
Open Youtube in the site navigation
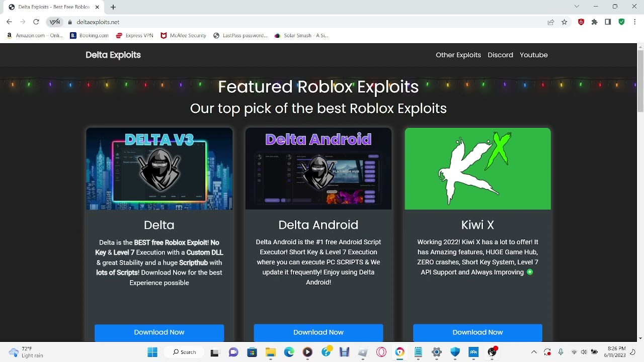point(534,55)
